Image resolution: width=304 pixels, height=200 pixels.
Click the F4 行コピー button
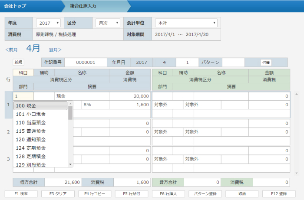tap(95, 193)
